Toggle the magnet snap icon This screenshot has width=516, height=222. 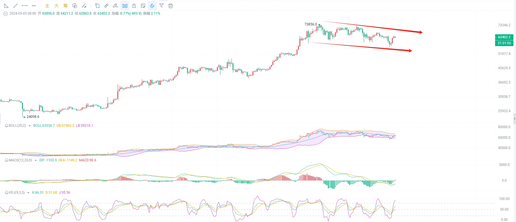[x=152, y=6]
